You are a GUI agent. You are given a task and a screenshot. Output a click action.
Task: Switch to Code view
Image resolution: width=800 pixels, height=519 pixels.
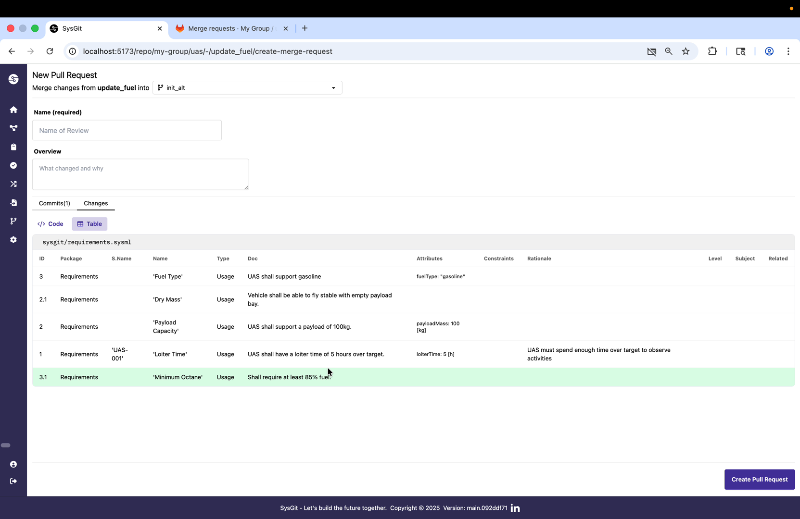tap(50, 223)
